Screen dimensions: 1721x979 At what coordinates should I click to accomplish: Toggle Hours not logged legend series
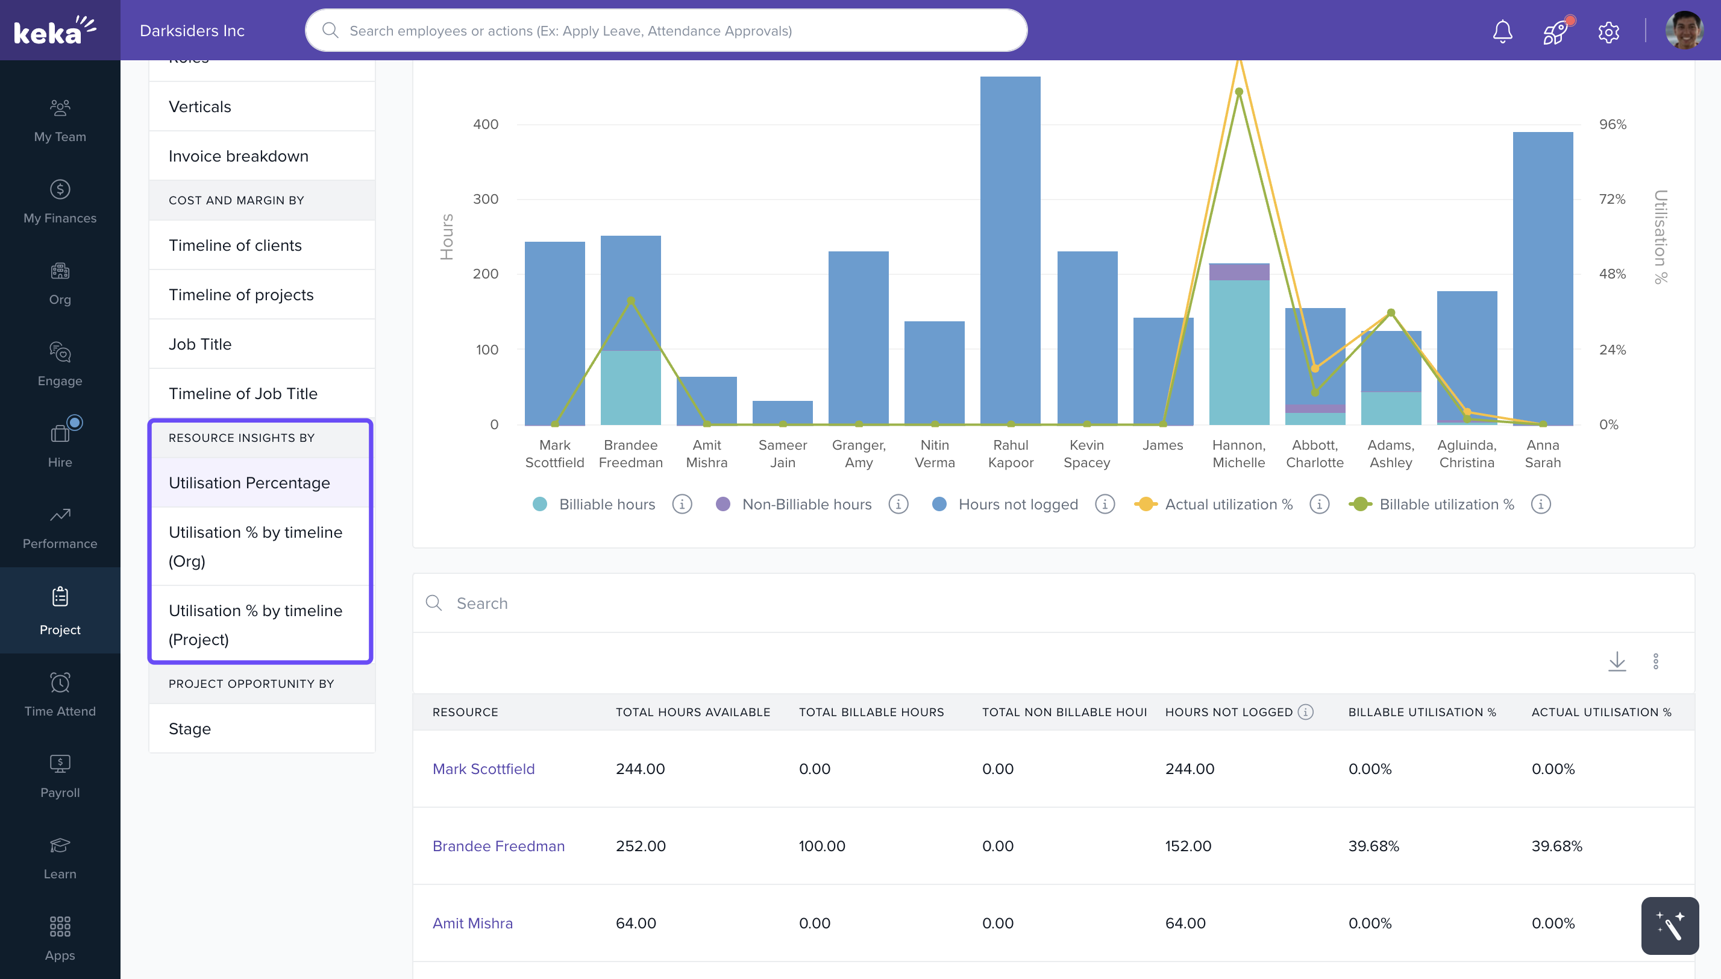click(1005, 505)
